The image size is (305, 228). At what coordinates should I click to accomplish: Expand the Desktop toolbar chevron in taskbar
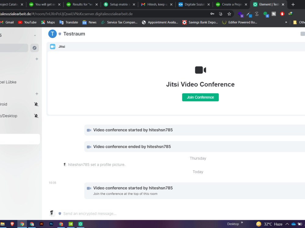(242, 223)
